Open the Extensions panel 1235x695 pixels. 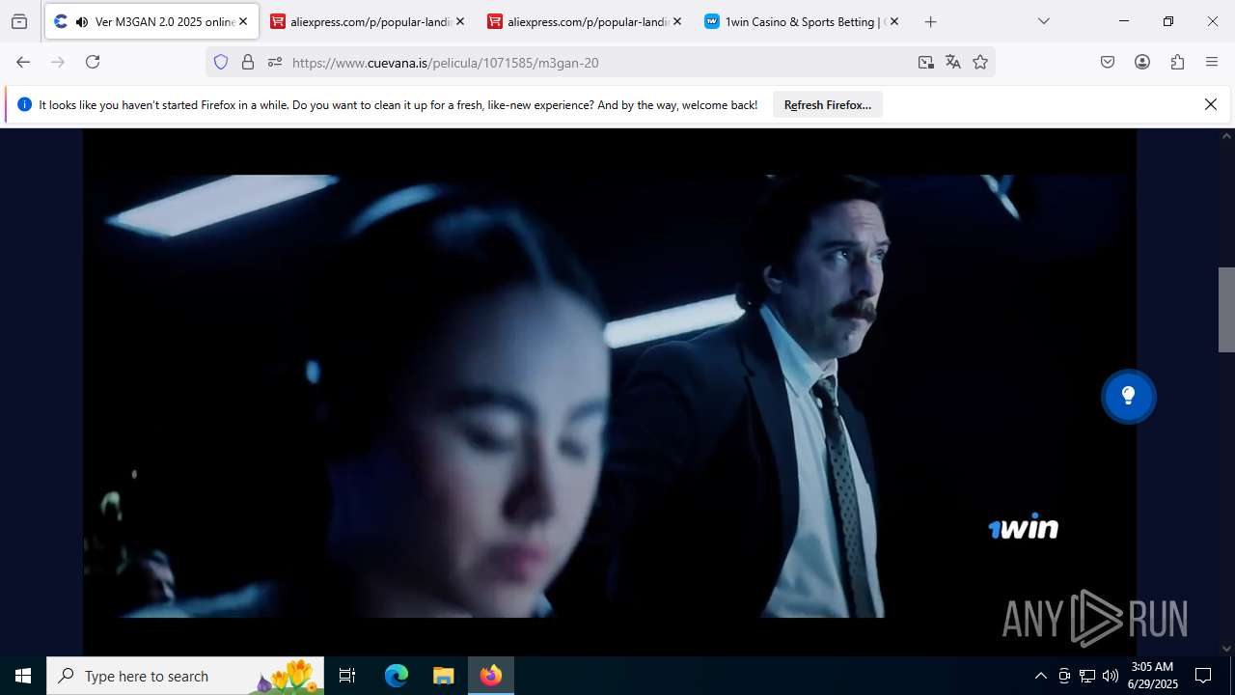[x=1177, y=62]
